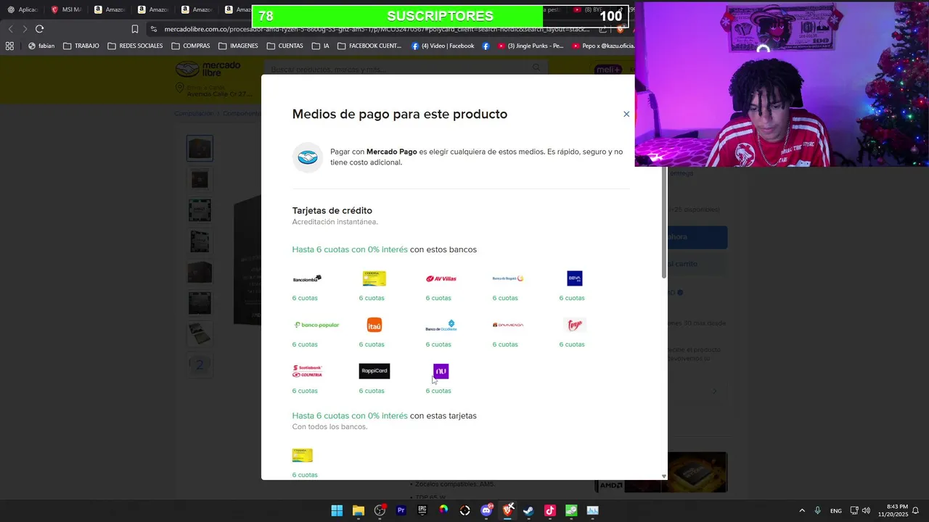Select the Nu bank logo

coord(441,371)
